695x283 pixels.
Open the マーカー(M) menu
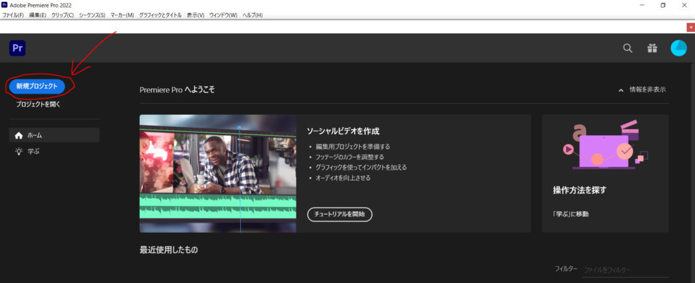click(122, 15)
